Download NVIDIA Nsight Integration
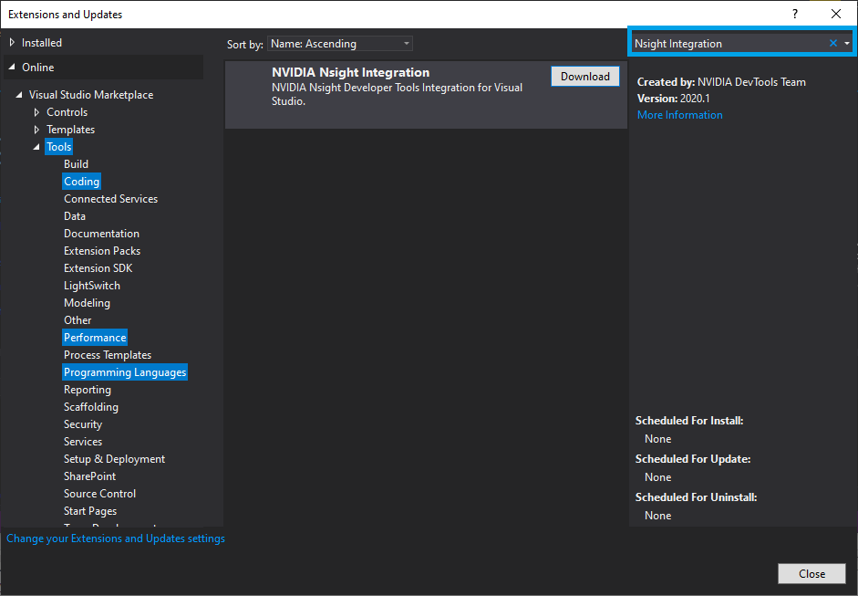858x596 pixels. (585, 76)
